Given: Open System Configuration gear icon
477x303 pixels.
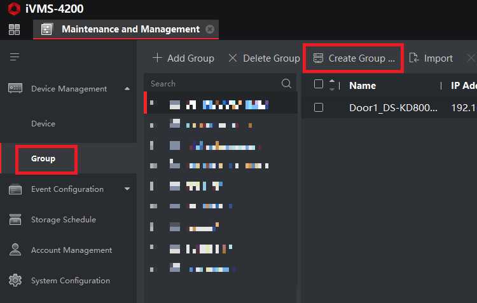Looking at the screenshot, I should coord(15,280).
